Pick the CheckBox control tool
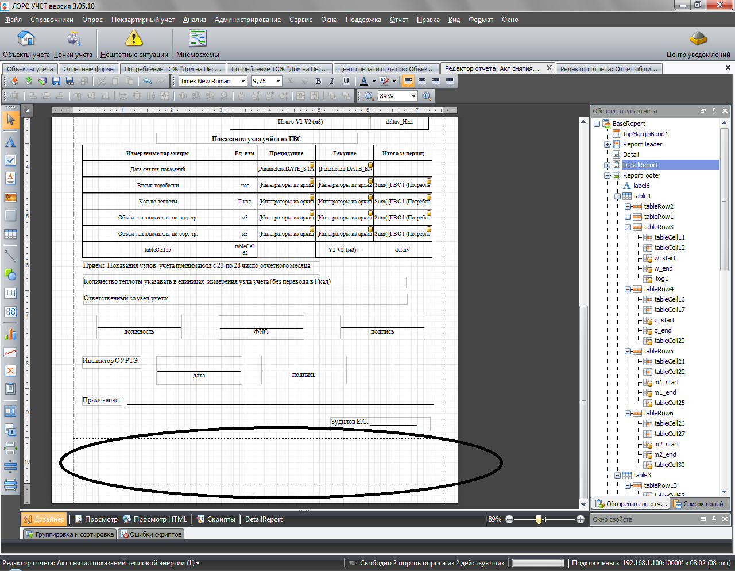Screen dimensions: 735x571 pyautogui.click(x=10, y=160)
